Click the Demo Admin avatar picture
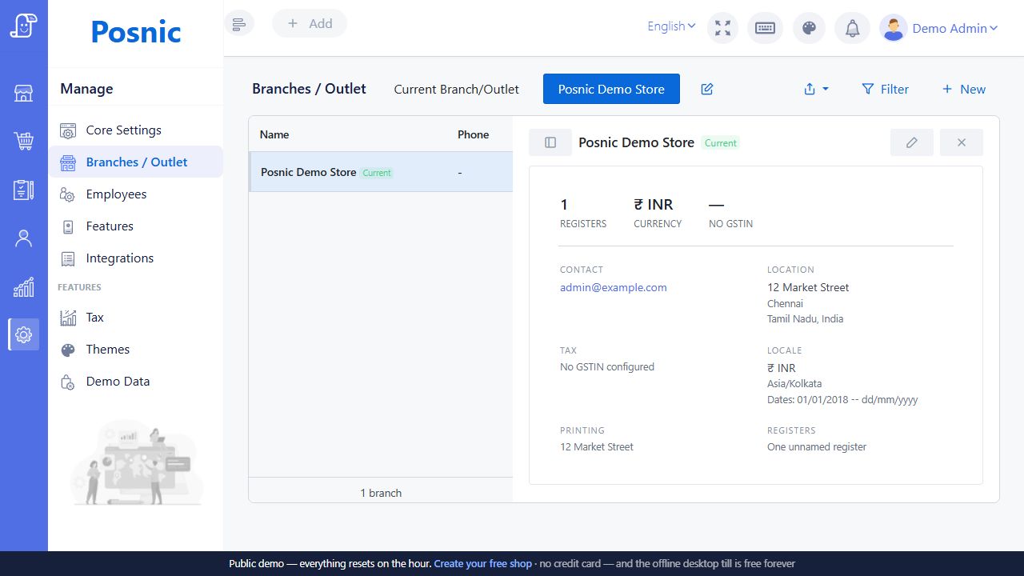The height and width of the screenshot is (576, 1024). 893,28
